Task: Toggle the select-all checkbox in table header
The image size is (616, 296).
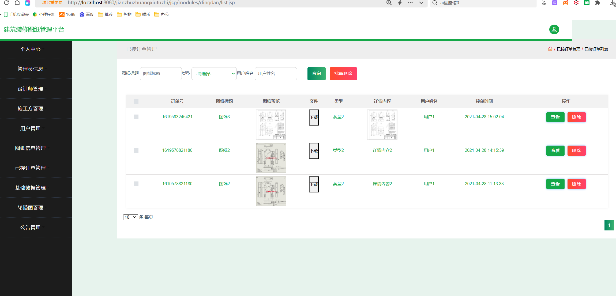Action: 136,101
